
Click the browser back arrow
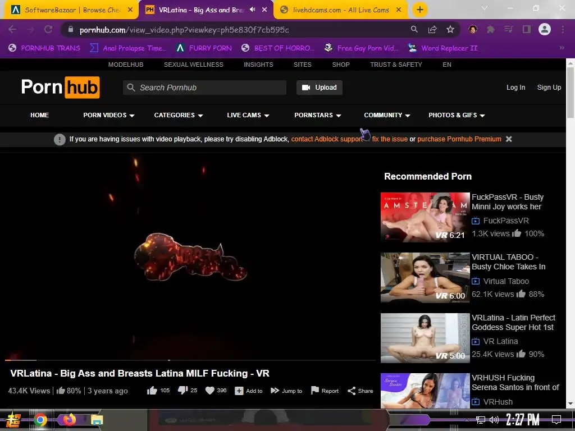[12, 29]
